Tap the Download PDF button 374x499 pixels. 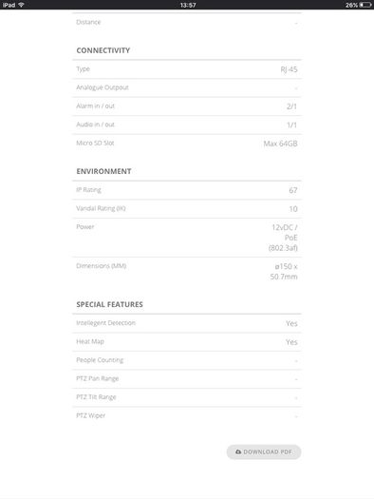(x=264, y=451)
